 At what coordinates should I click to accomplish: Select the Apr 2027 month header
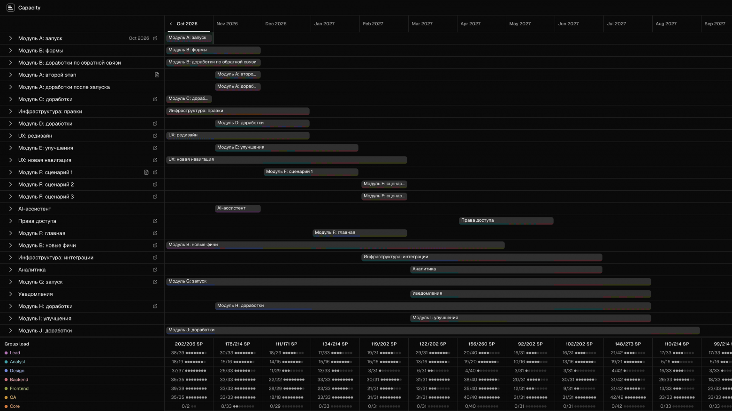[x=470, y=24]
